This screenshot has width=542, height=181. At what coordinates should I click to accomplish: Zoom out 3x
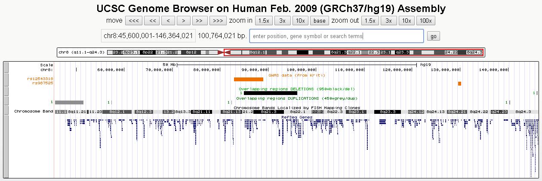(388, 21)
